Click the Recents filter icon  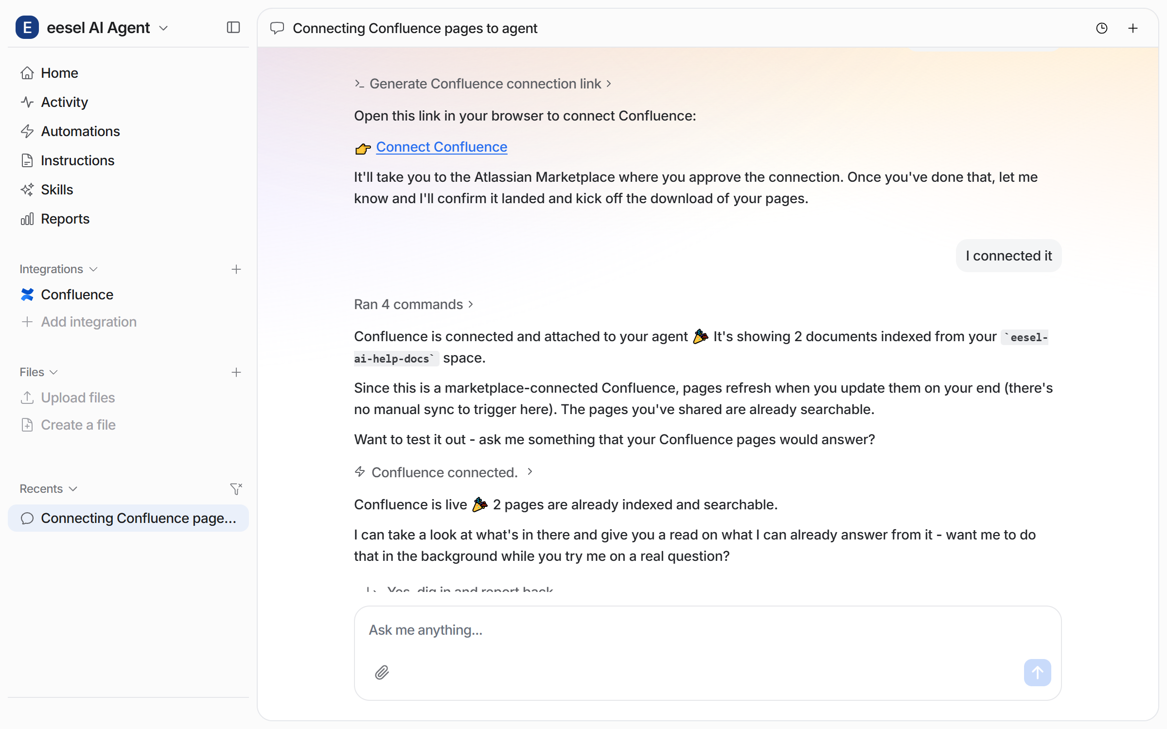tap(236, 488)
